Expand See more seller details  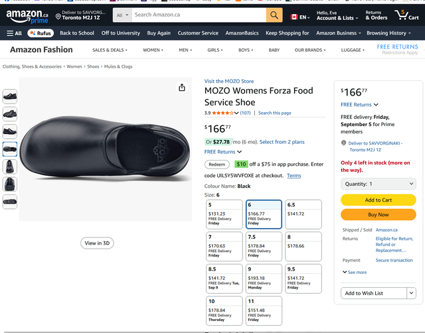[x=355, y=272]
